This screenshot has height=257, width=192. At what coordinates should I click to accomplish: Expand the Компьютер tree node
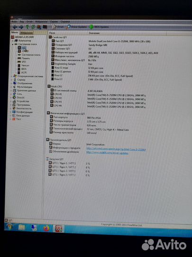coord(13,40)
